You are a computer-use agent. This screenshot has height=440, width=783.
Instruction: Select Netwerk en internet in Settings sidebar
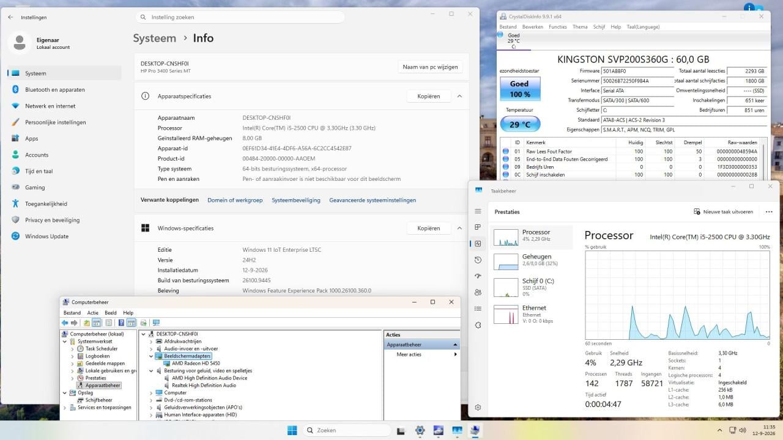coord(64,106)
